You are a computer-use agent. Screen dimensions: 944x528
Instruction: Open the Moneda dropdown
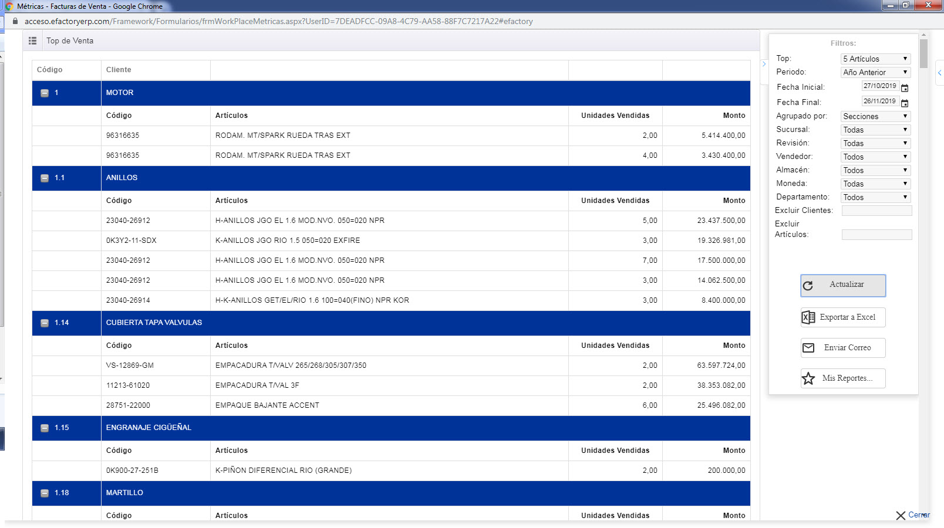click(x=875, y=184)
